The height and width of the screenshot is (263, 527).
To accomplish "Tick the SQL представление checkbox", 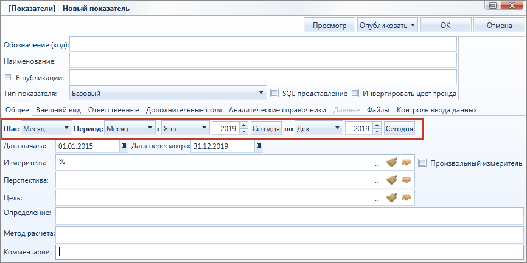I will tap(275, 93).
